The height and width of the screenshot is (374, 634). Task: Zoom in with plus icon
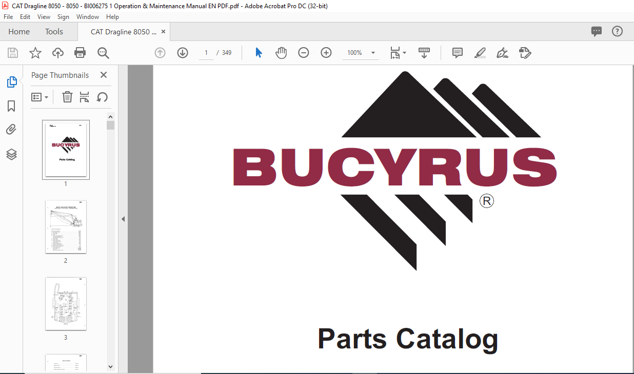tap(326, 53)
